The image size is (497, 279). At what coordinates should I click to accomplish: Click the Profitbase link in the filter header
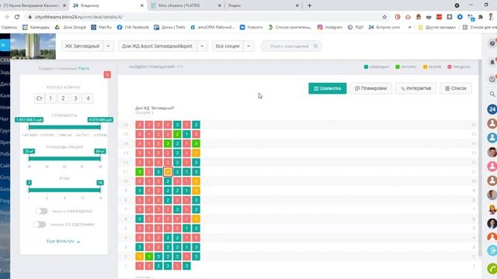click(84, 68)
